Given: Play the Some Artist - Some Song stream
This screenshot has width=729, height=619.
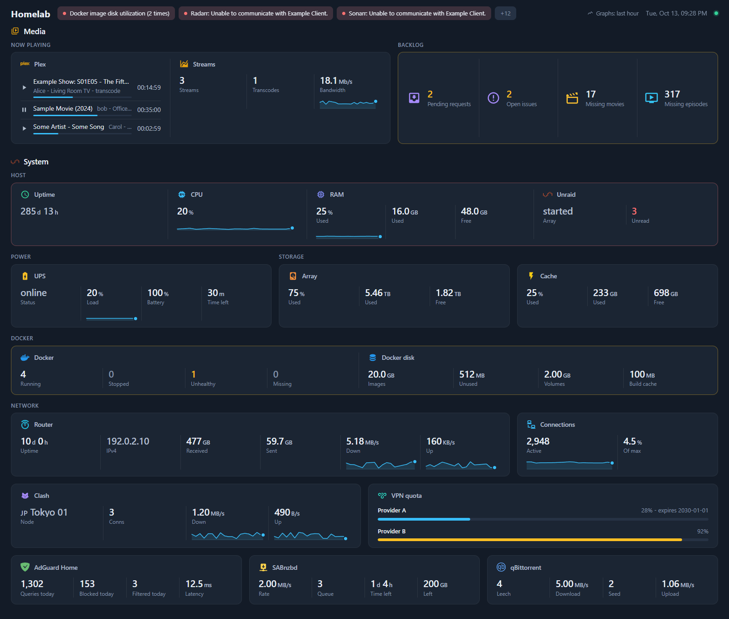Looking at the screenshot, I should tap(24, 128).
